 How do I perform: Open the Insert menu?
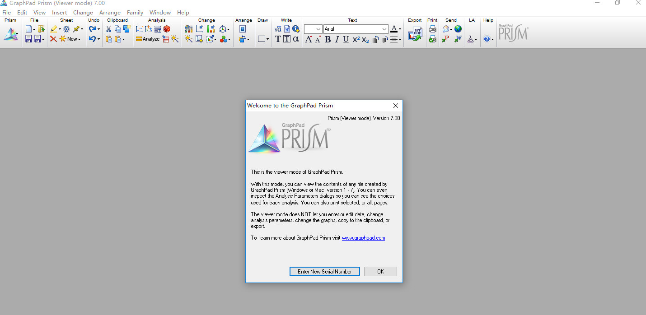[x=59, y=13]
